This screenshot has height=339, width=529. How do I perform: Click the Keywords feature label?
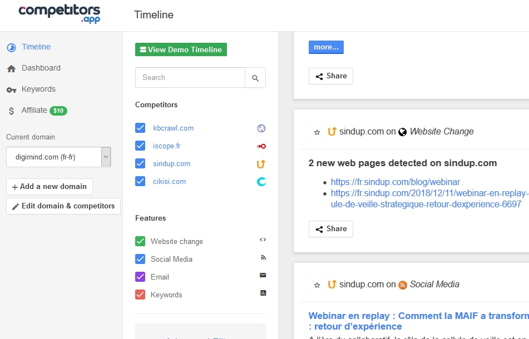pyautogui.click(x=166, y=295)
